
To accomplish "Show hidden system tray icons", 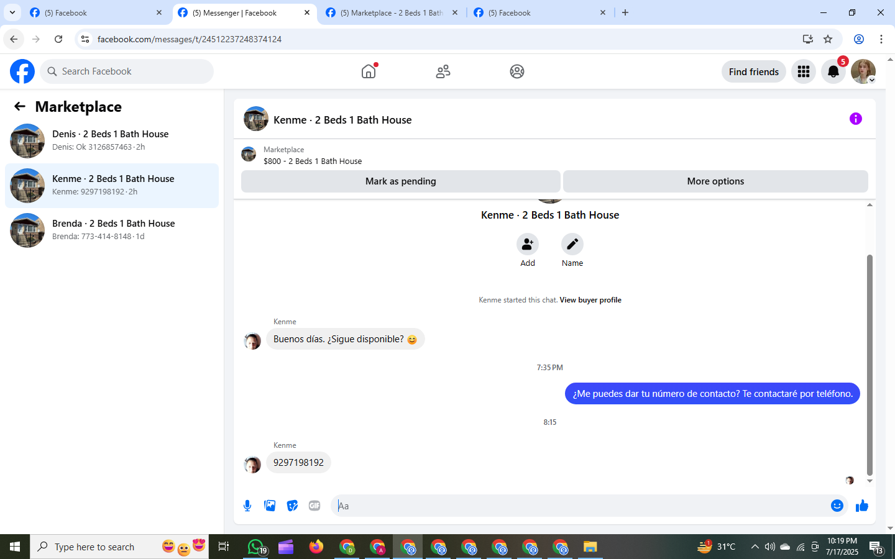I will (755, 547).
